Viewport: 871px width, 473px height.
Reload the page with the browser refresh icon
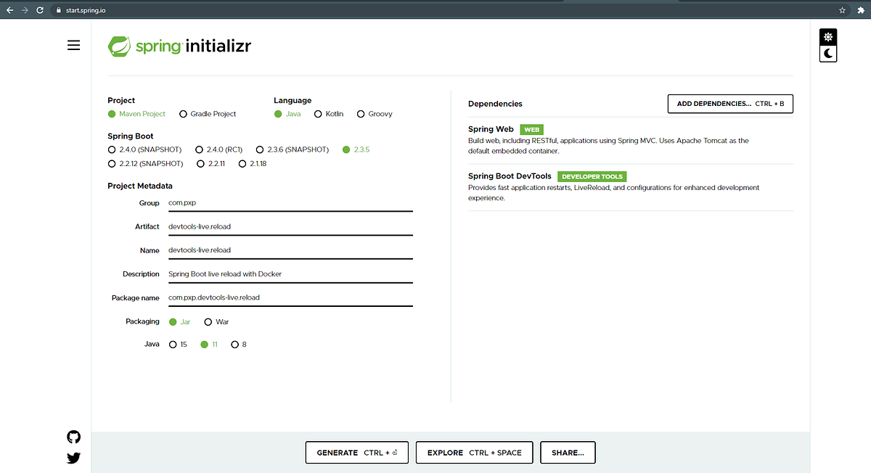point(40,10)
